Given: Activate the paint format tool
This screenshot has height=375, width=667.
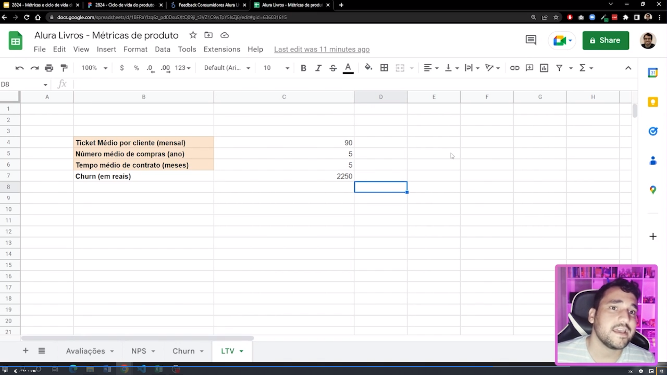Looking at the screenshot, I should 64,68.
